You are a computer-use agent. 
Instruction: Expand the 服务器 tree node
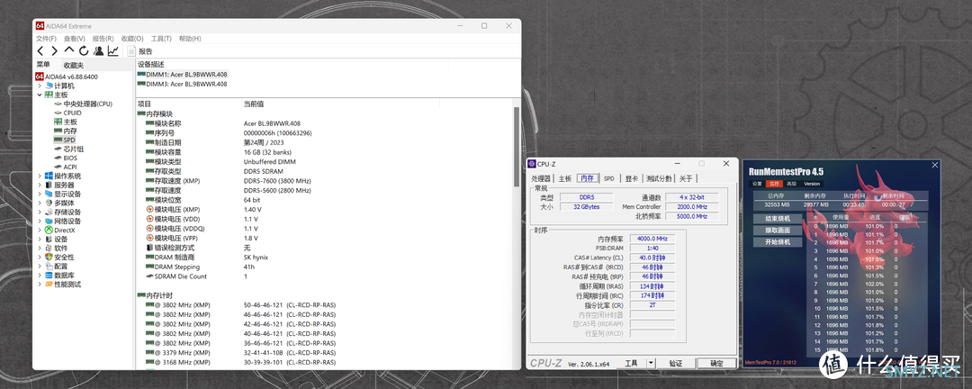click(x=40, y=185)
